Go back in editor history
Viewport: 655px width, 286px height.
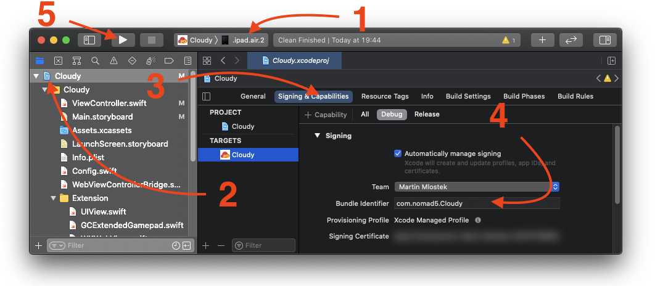(223, 61)
